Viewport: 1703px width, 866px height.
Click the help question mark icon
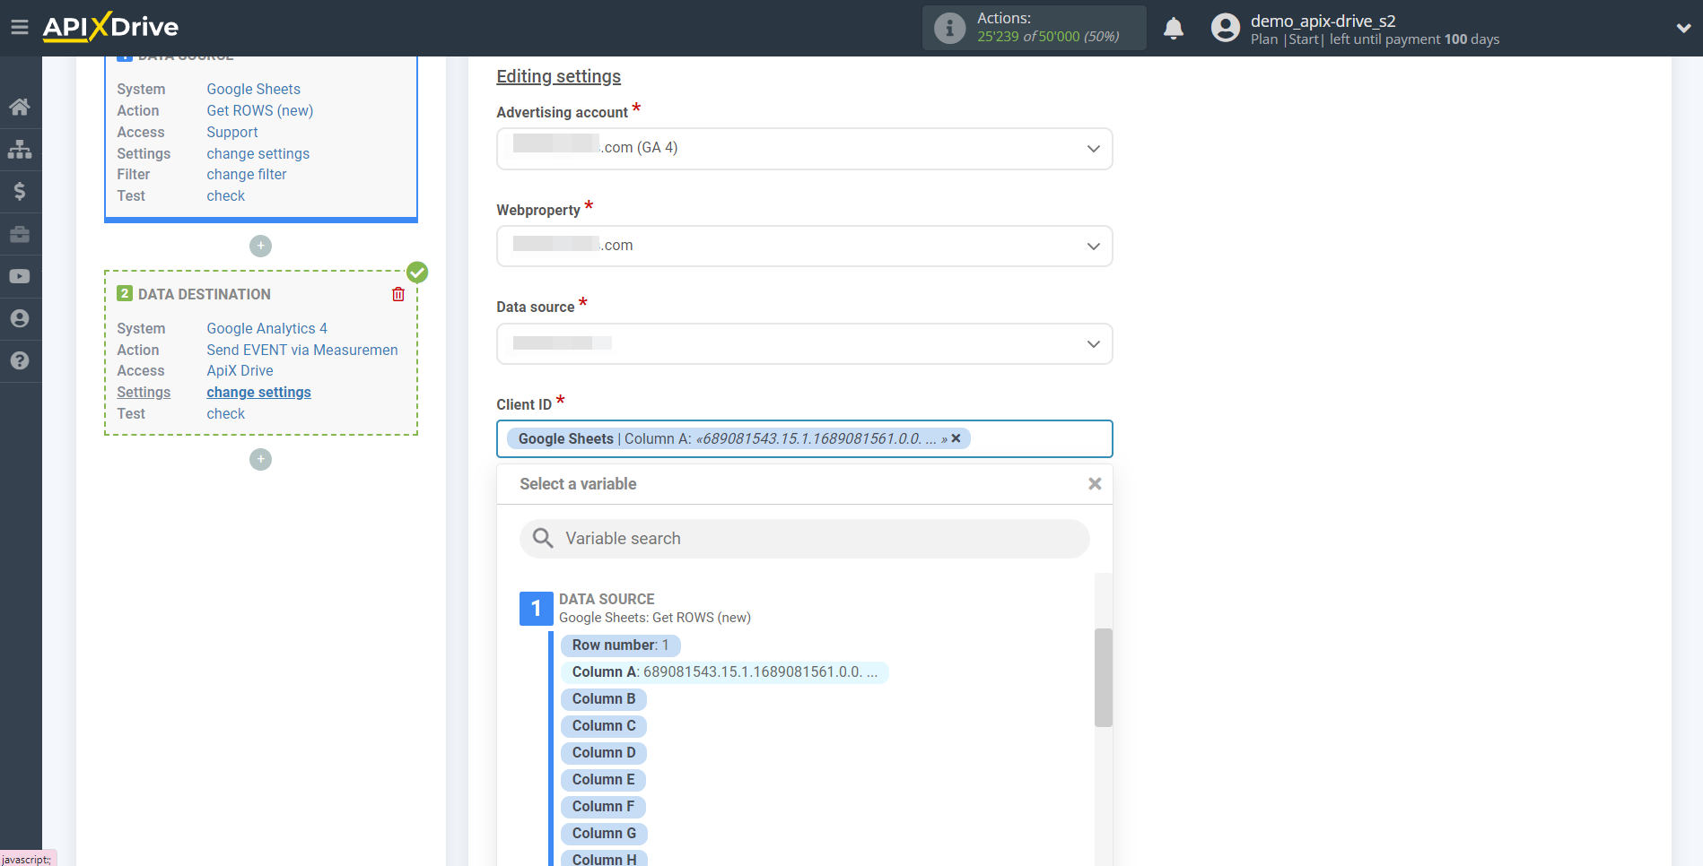click(20, 359)
